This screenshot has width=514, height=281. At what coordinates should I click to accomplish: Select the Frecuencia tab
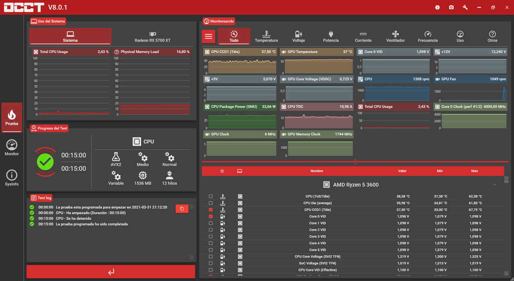[x=428, y=36]
